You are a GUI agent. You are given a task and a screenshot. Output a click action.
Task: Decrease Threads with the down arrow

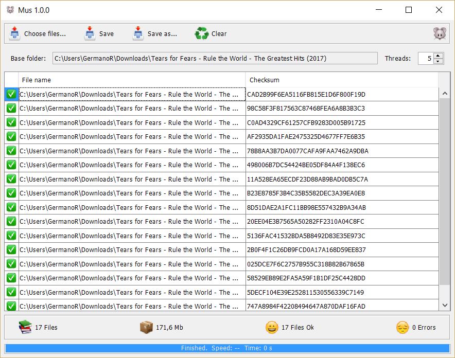[438, 61]
